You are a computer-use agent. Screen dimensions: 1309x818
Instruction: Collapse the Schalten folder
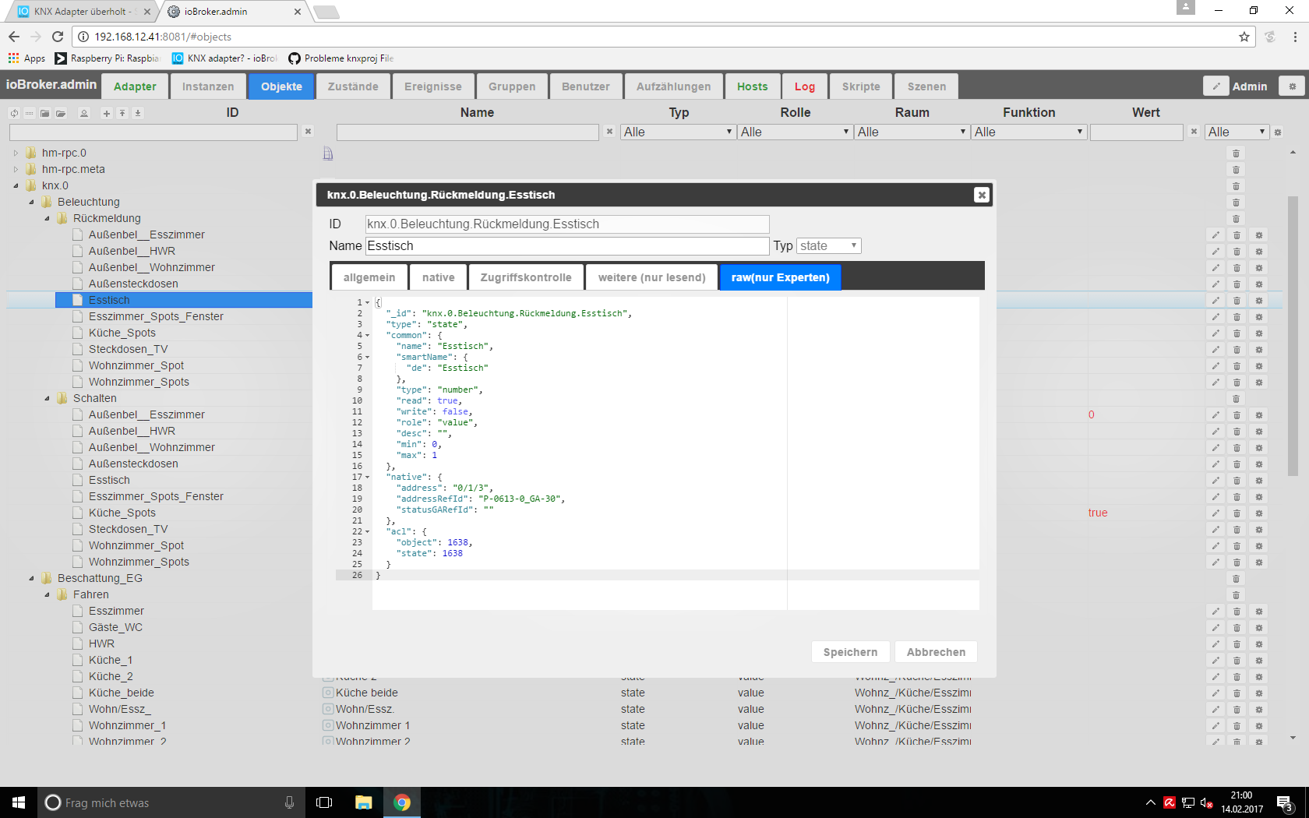[x=47, y=399]
